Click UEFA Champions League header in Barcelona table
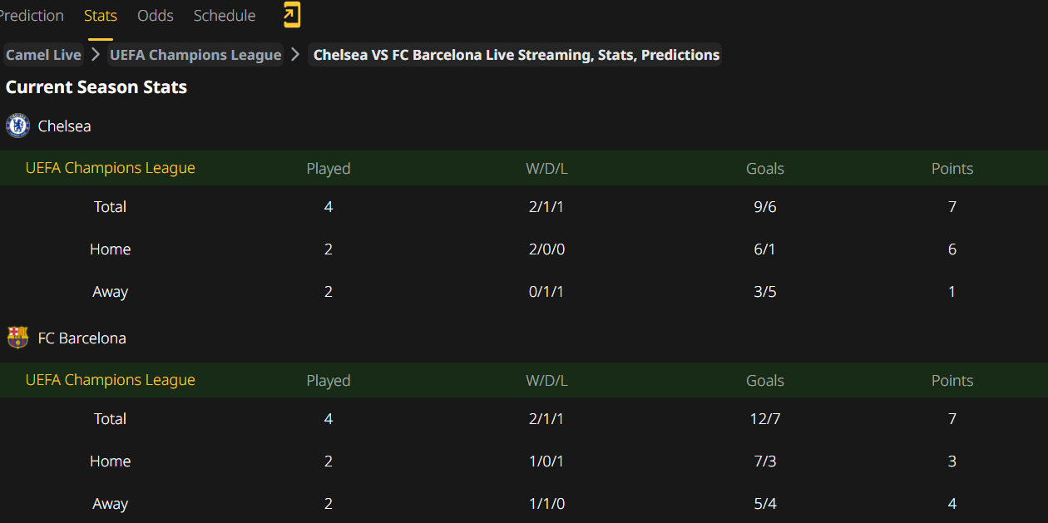The height and width of the screenshot is (523, 1048). 110,380
